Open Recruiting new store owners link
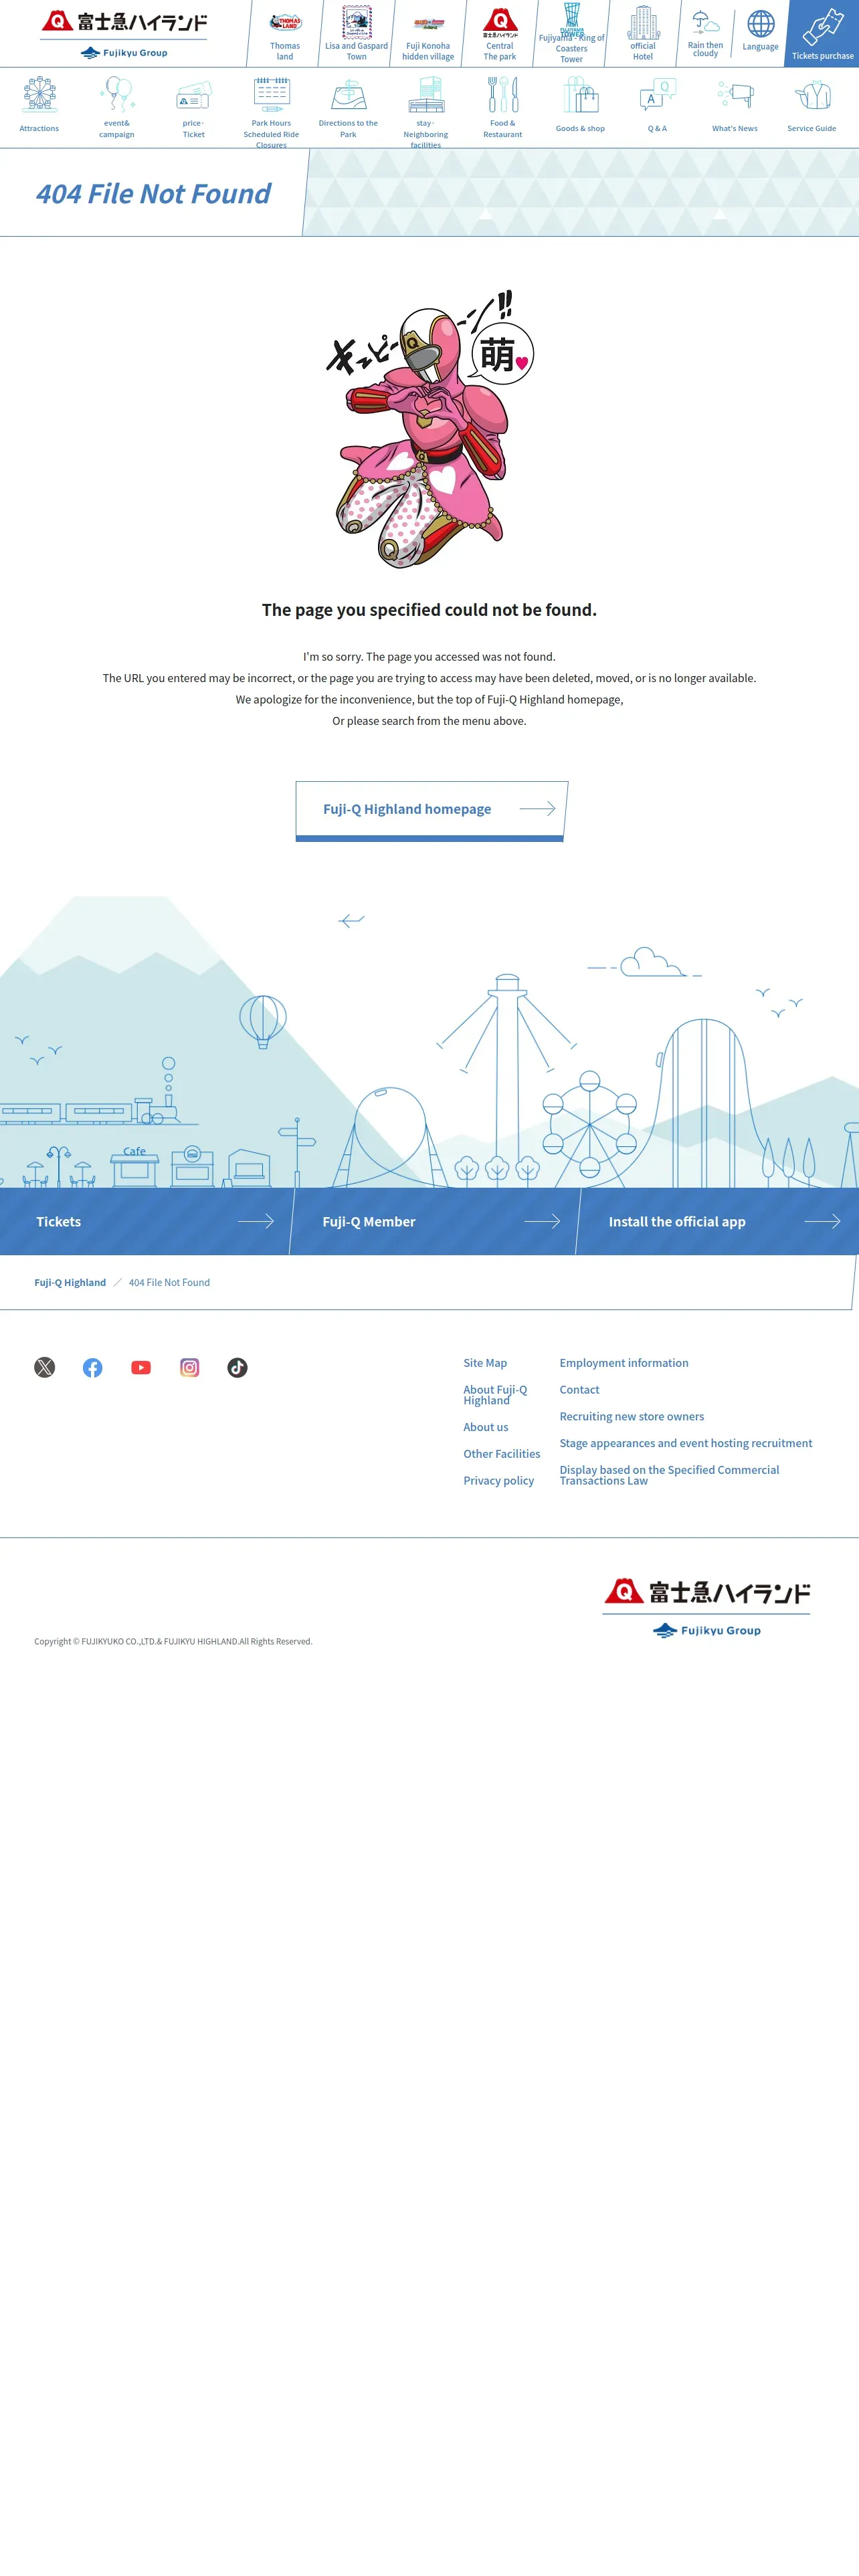The width and height of the screenshot is (859, 2576). [x=632, y=1416]
